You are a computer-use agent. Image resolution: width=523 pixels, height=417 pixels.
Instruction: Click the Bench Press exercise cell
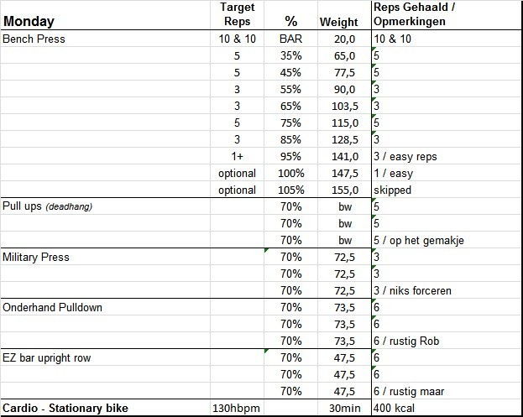34,39
